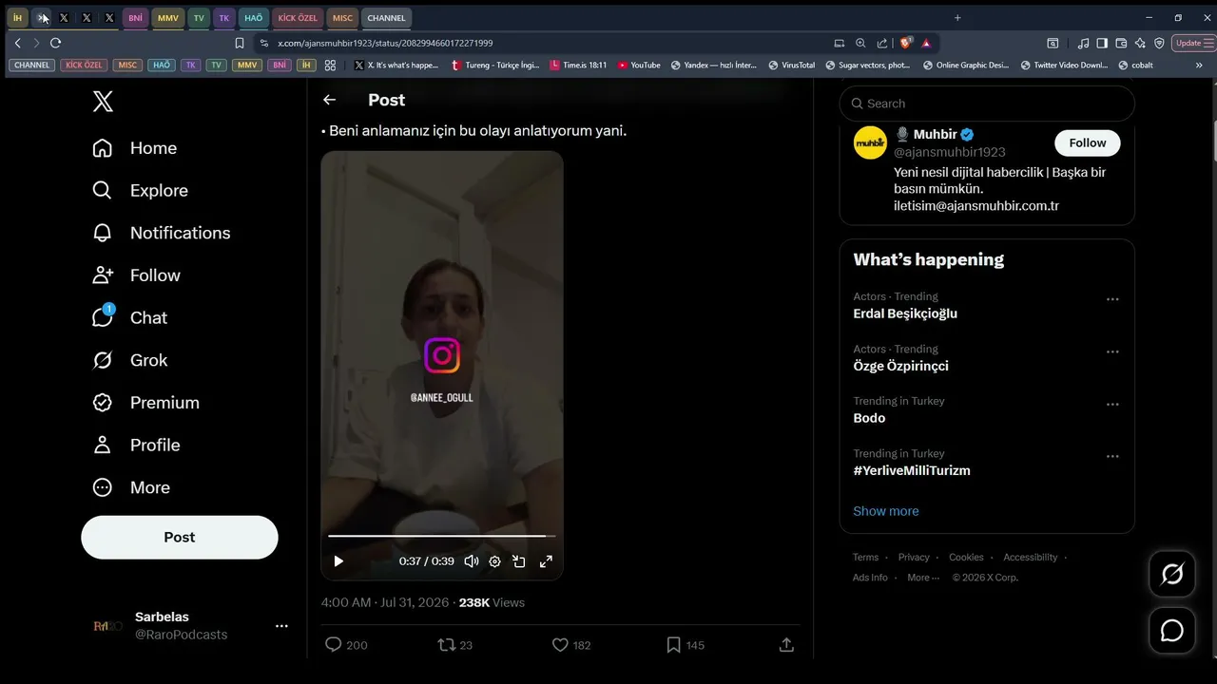Share the post with the upload icon

(x=786, y=645)
